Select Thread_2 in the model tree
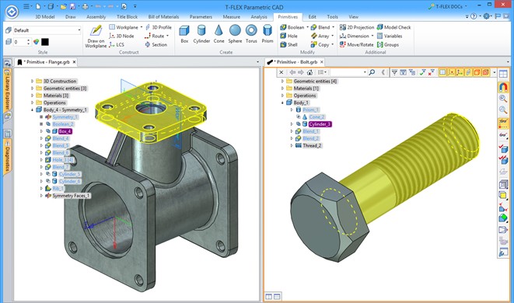Screen dimensions: 514x303 [312, 145]
